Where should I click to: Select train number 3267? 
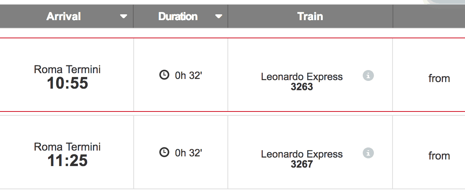pyautogui.click(x=302, y=164)
